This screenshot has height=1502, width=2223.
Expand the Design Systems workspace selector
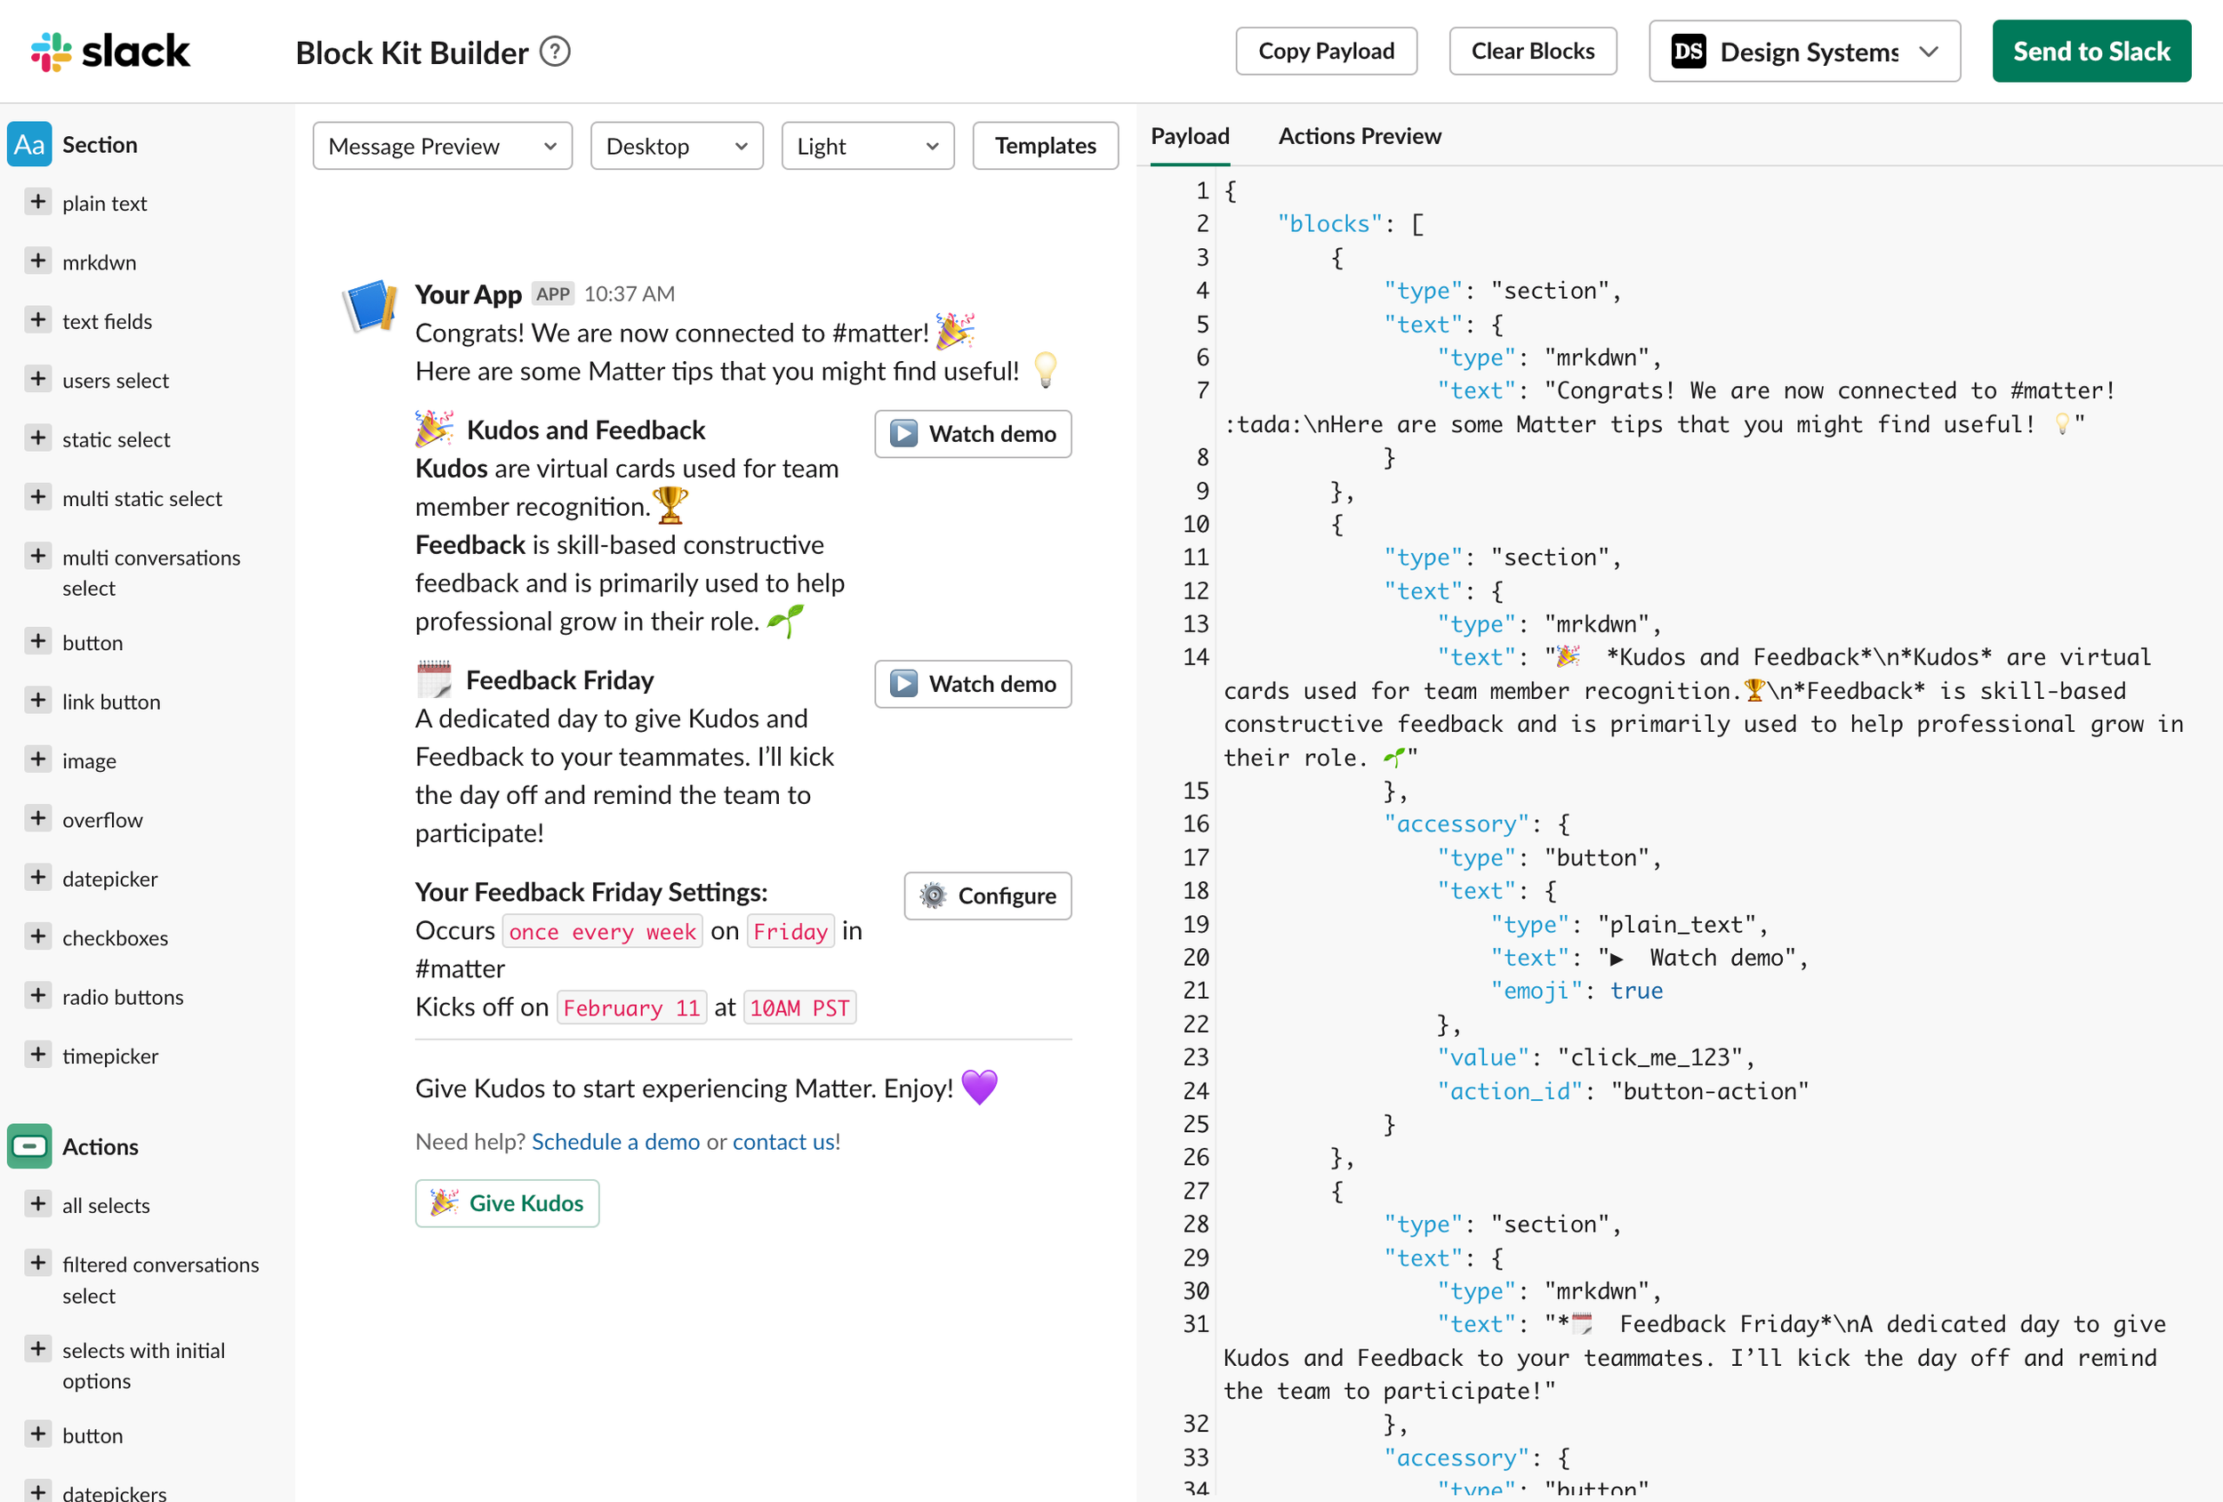point(1803,52)
